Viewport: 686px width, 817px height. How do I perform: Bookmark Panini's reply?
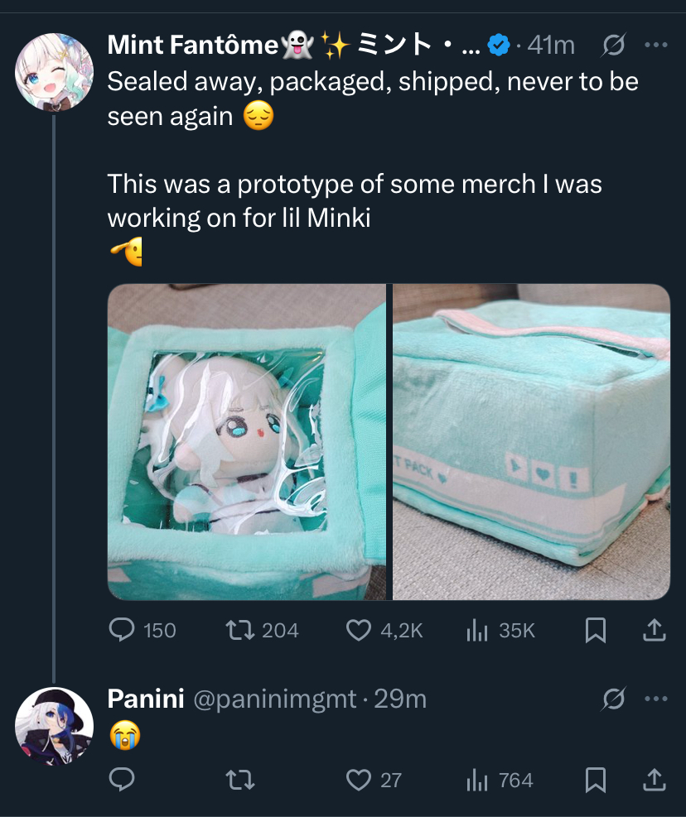click(596, 780)
